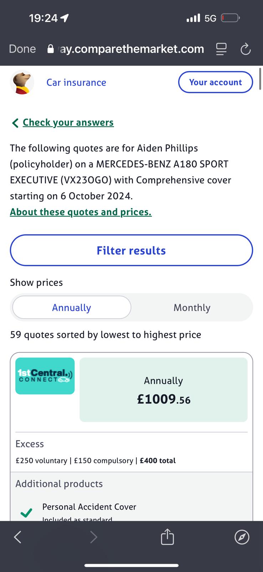
Task: Tap the meerkat mascot logo
Action: [22, 82]
